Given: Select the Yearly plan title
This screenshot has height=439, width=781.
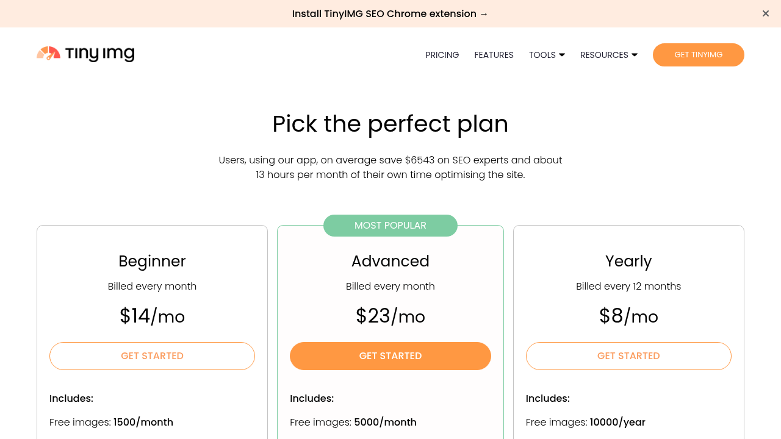Looking at the screenshot, I should 628,261.
